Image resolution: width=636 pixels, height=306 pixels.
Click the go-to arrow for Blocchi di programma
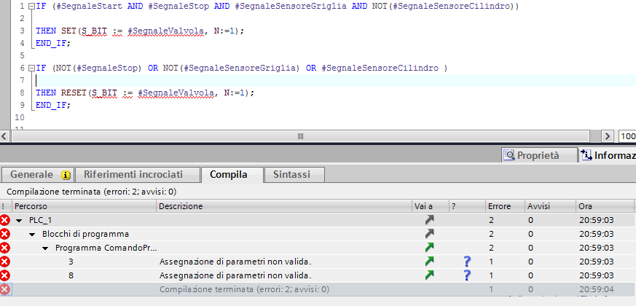coord(430,234)
